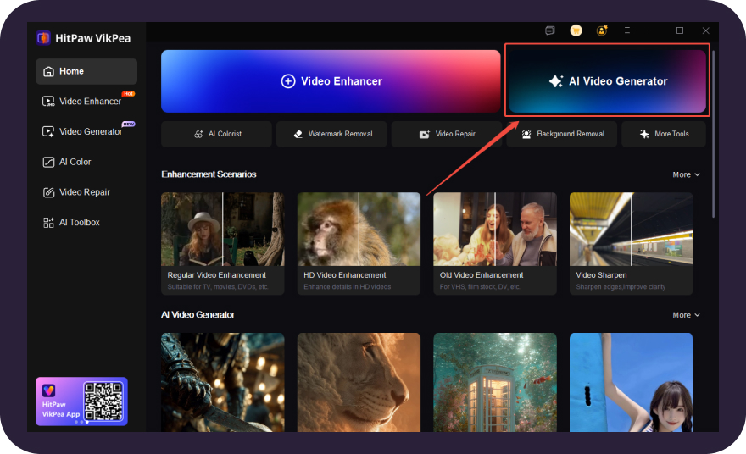Screen dimensions: 746x454
Task: Click the sparkle icon in AI Video Generator banner
Action: pos(556,81)
